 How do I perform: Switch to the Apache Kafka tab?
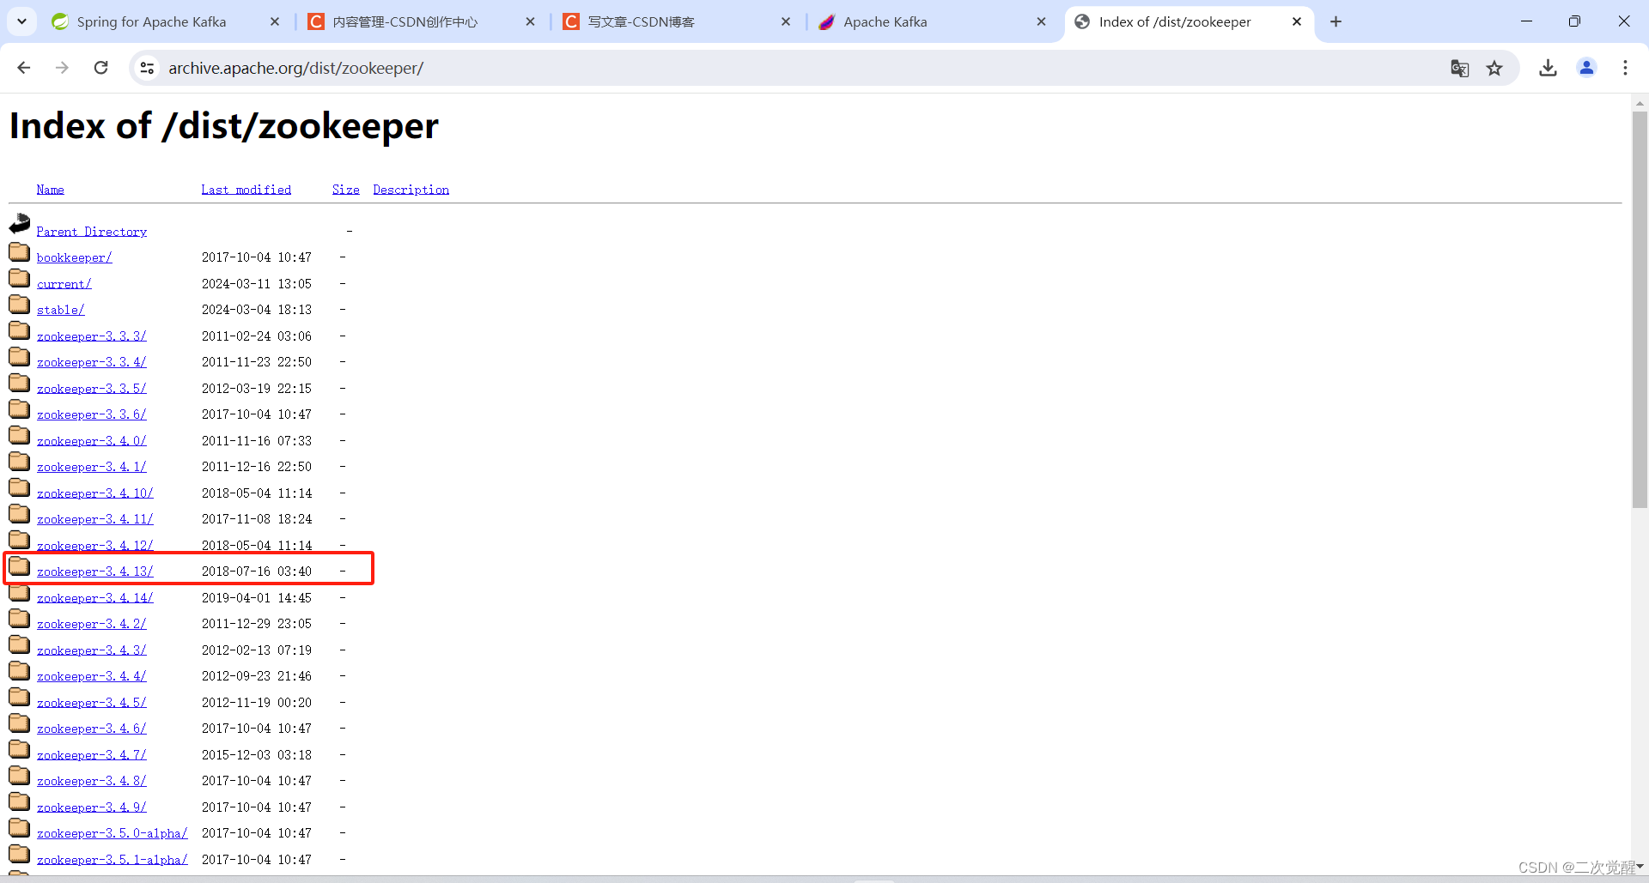point(885,22)
